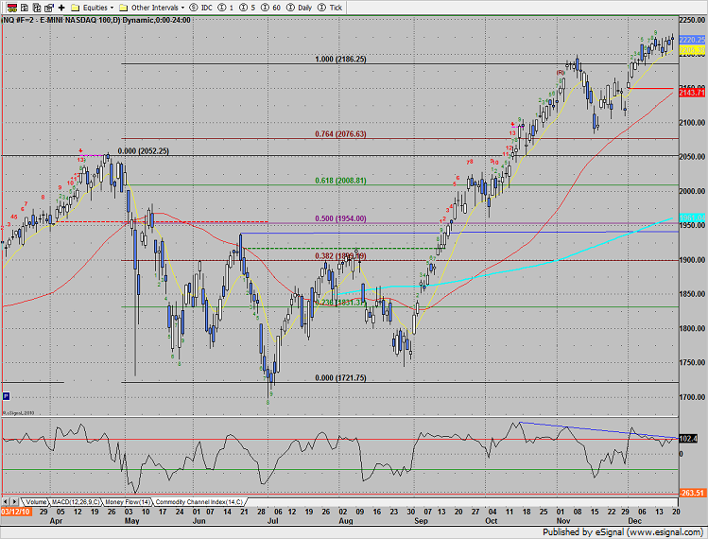Open the Money Flow(14) tab
The image size is (708, 539).
click(128, 502)
